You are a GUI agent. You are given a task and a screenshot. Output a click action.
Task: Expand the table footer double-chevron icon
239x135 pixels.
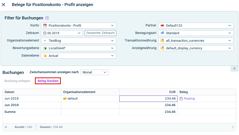pyautogui.click(x=6, y=127)
